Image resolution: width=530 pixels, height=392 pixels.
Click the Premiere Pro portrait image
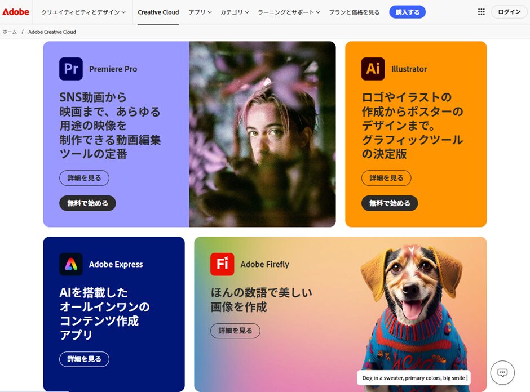pyautogui.click(x=262, y=134)
